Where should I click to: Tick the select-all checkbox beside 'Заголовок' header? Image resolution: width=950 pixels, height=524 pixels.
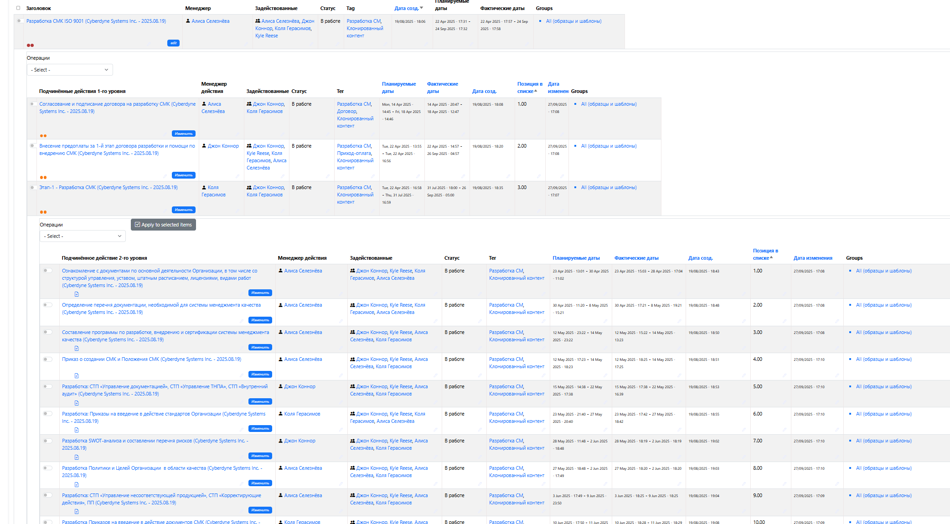(18, 8)
